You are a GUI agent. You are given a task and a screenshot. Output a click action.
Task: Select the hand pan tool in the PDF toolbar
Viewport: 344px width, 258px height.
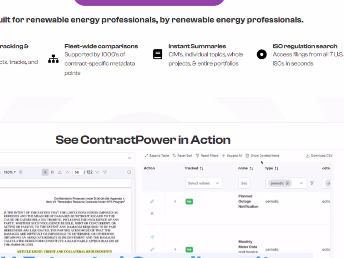click(53, 172)
